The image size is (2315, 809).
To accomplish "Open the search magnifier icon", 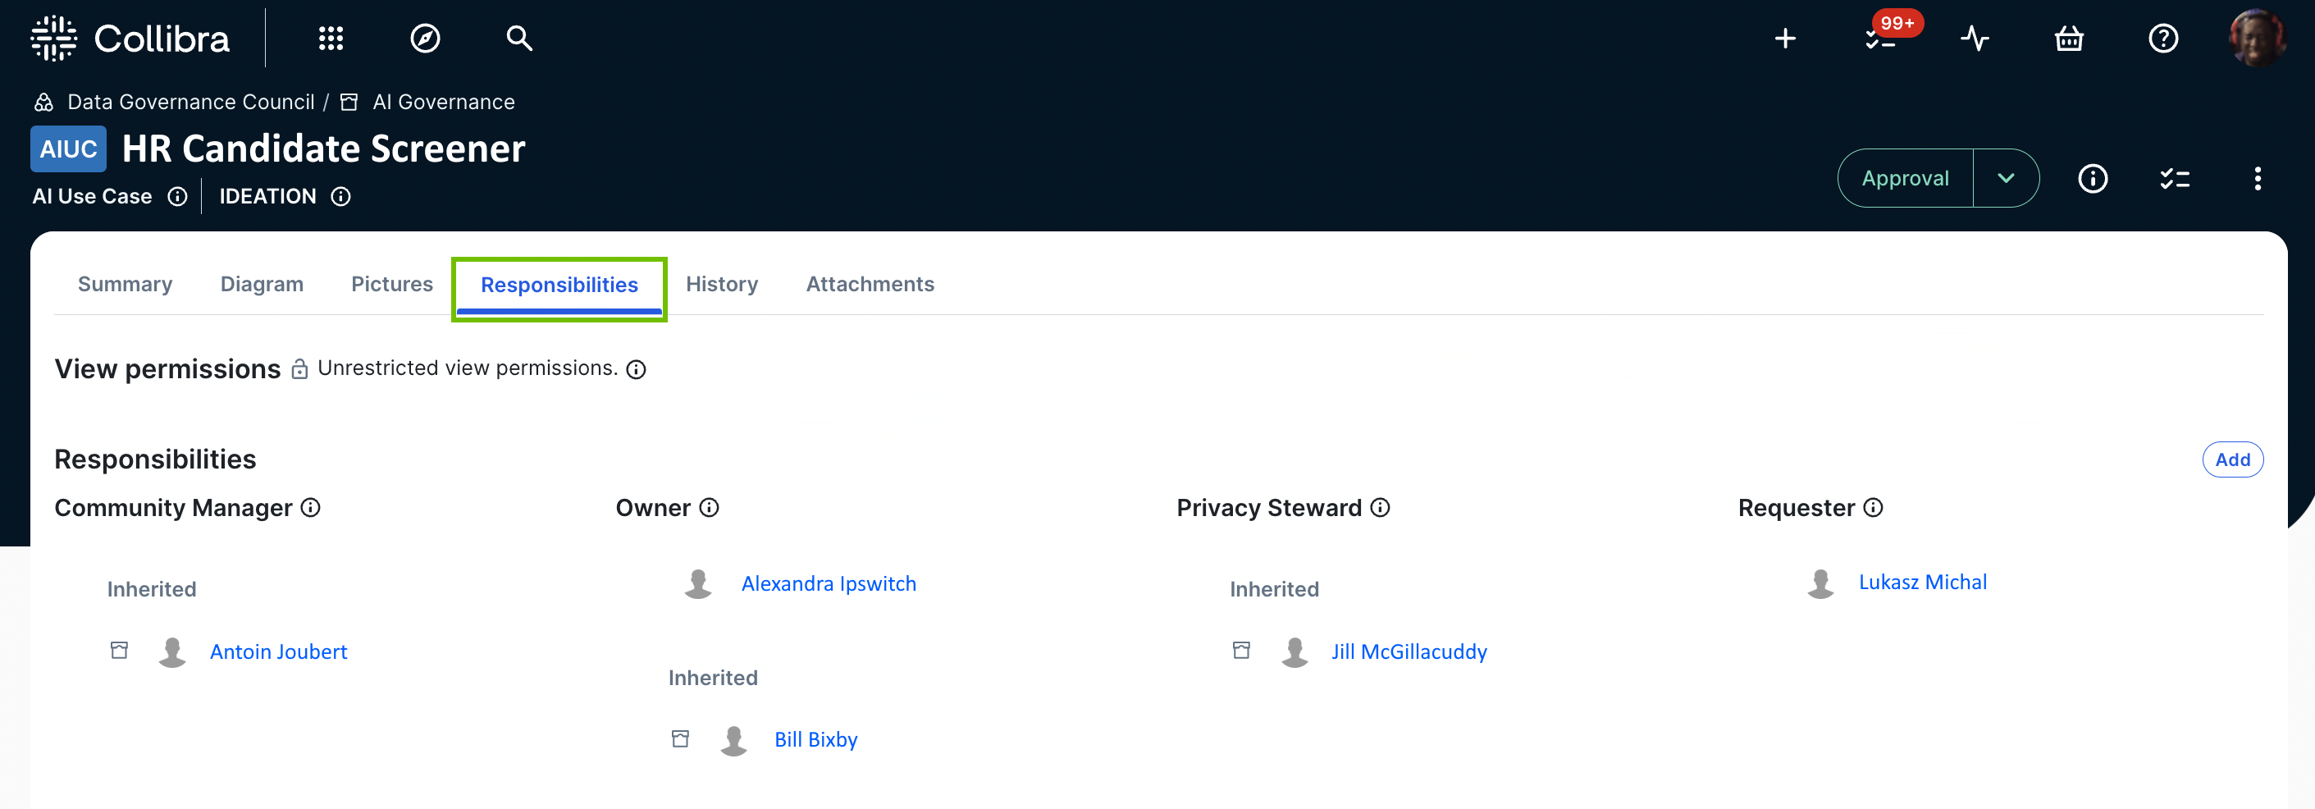I will point(518,39).
